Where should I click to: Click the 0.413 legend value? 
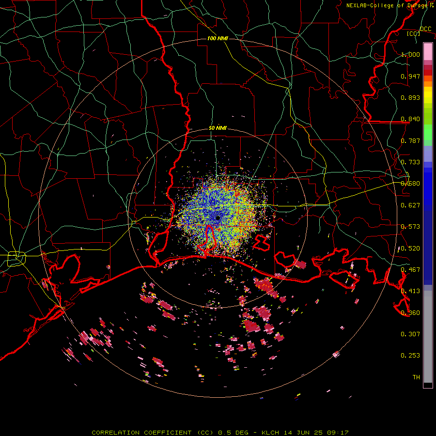410,291
